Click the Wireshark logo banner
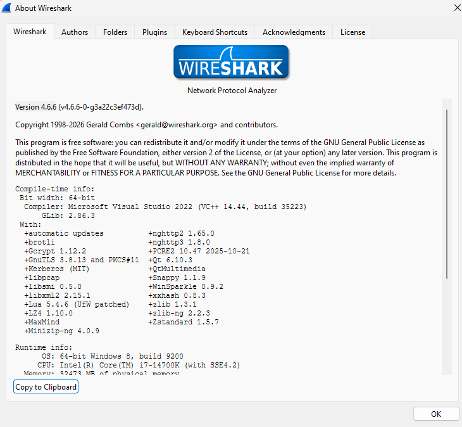Image resolution: width=462 pixels, height=427 pixels. pyautogui.click(x=231, y=62)
